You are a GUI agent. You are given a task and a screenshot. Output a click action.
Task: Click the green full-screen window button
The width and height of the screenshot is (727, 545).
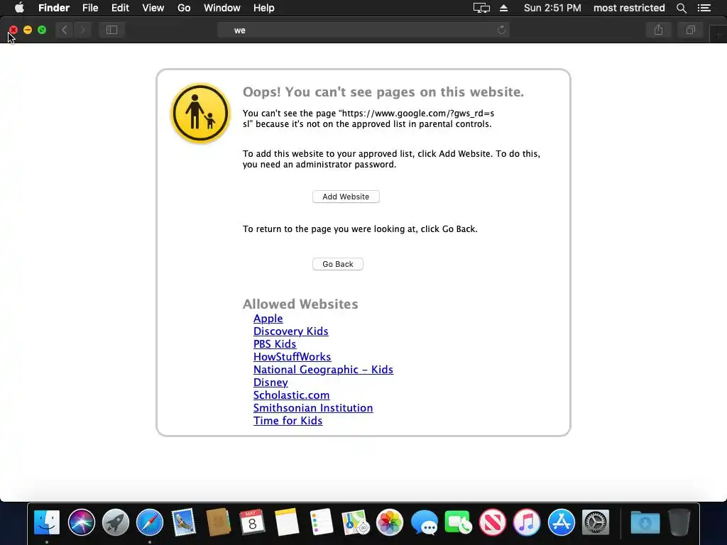tap(42, 30)
